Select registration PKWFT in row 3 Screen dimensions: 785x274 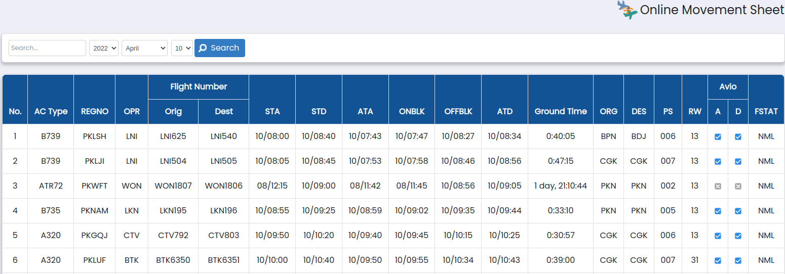pyautogui.click(x=95, y=186)
